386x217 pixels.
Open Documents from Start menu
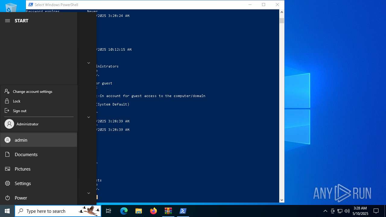(39, 154)
